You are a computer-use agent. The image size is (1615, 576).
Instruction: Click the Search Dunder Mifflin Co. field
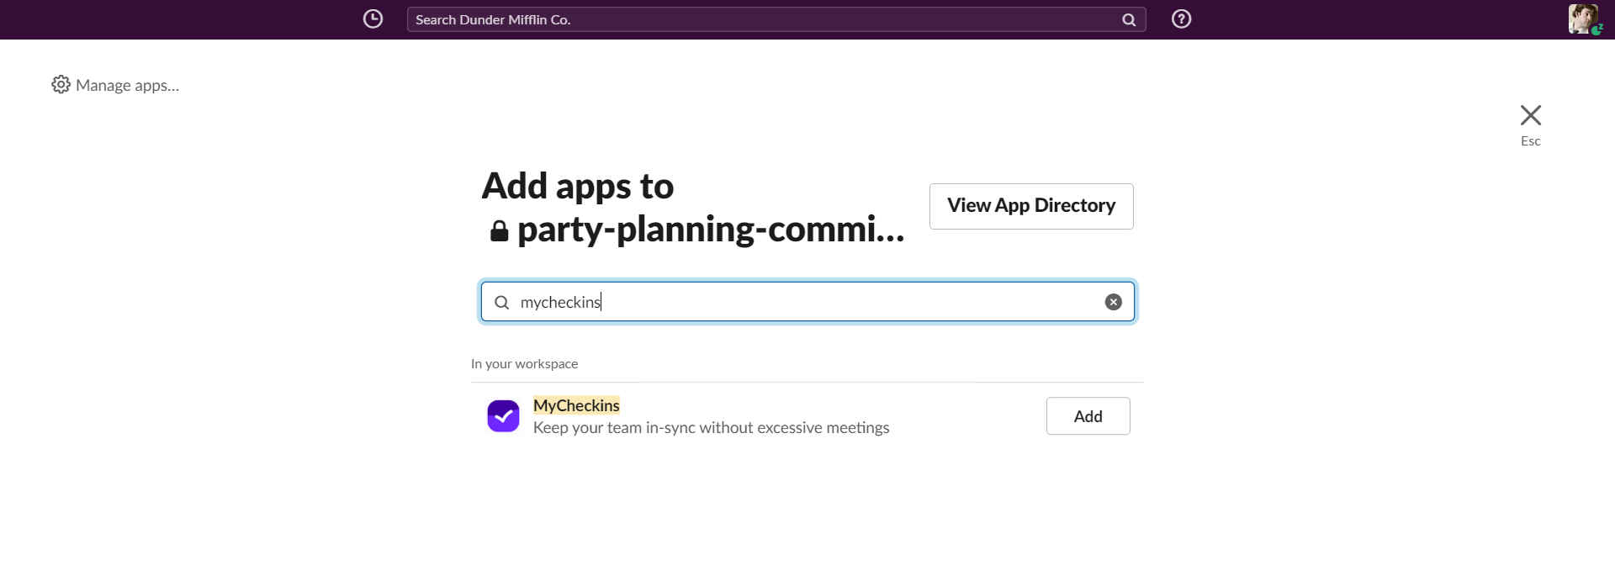(776, 19)
